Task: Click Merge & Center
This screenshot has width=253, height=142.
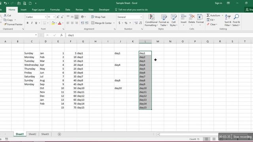Action: 102,23
